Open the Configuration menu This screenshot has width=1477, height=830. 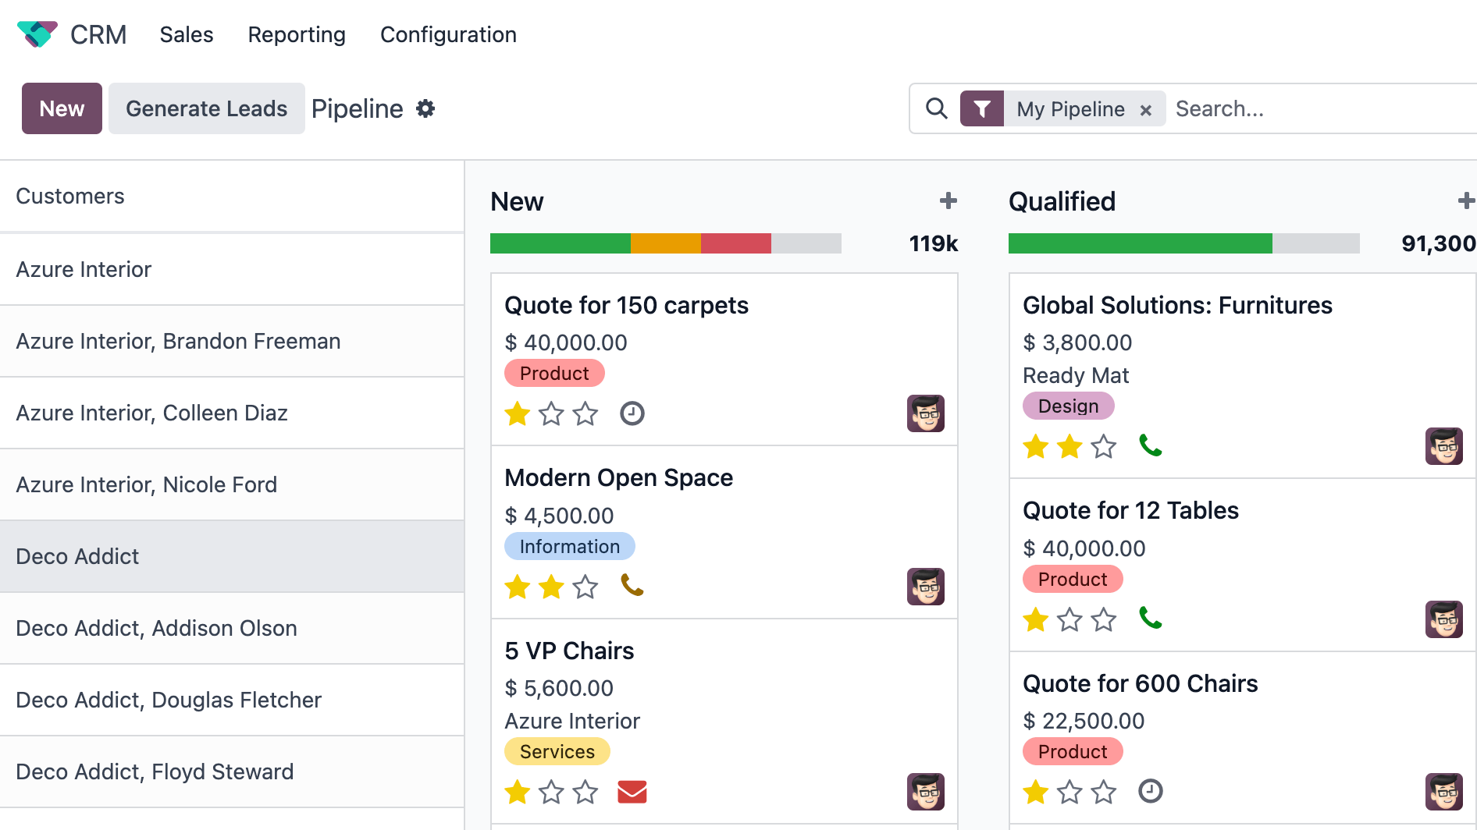448,34
